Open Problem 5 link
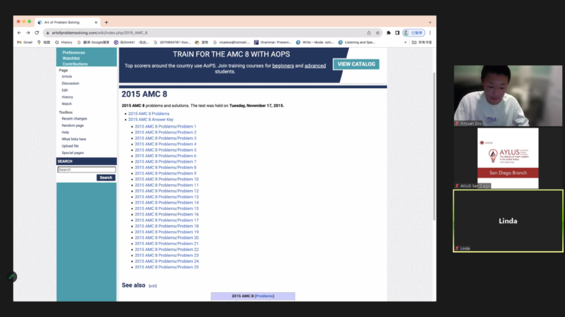This screenshot has width=565, height=317. 166,150
